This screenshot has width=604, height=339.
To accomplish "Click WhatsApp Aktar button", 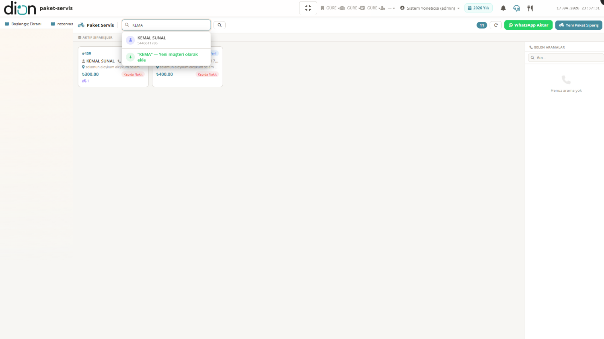I will tap(528, 25).
